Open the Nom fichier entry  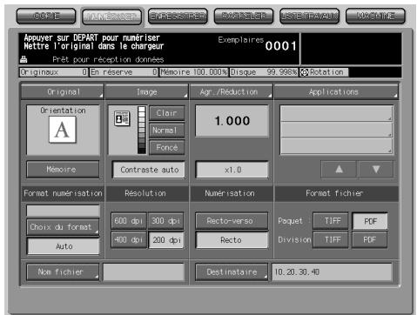click(63, 272)
